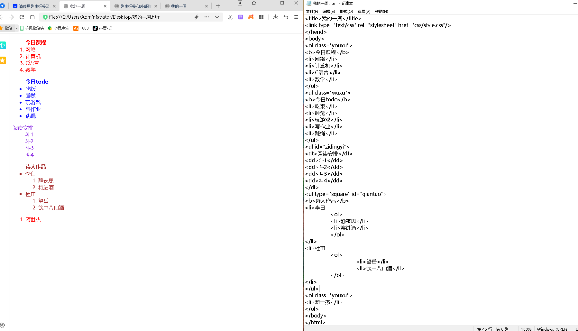Open Notepad 帮助(H) menu
Image resolution: width=578 pixels, height=331 pixels.
(381, 12)
